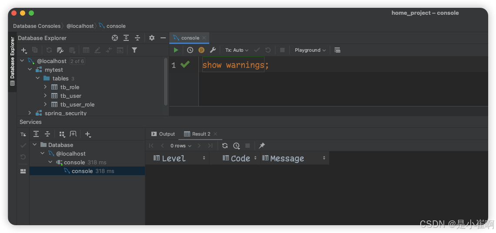
Task: Collapse the Database node in Services tree
Action: tap(34, 145)
